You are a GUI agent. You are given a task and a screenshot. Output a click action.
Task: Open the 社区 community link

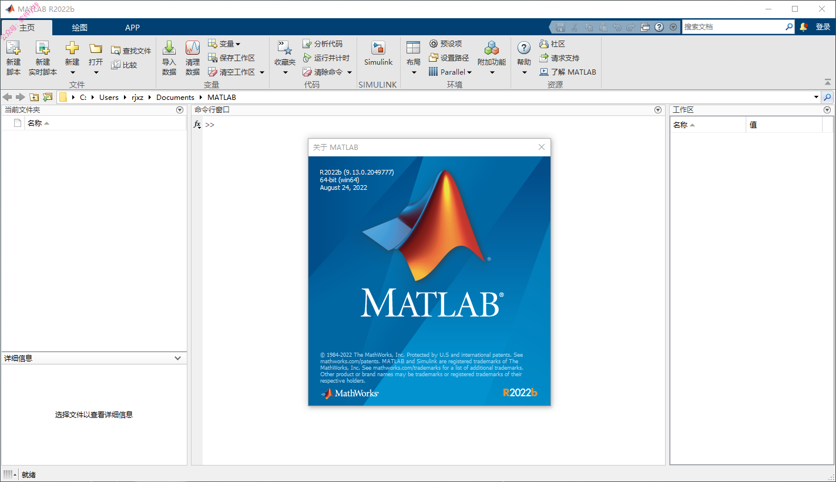click(552, 44)
